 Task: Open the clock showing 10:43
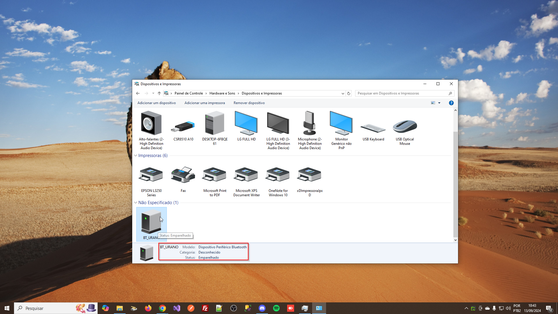pos(532,308)
